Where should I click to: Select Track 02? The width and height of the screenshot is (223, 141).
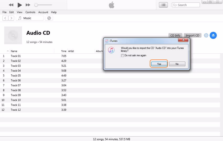click(x=16, y=61)
